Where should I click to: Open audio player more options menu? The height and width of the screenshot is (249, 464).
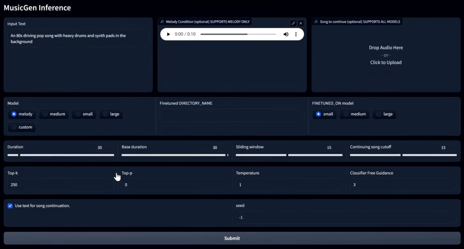click(x=296, y=34)
